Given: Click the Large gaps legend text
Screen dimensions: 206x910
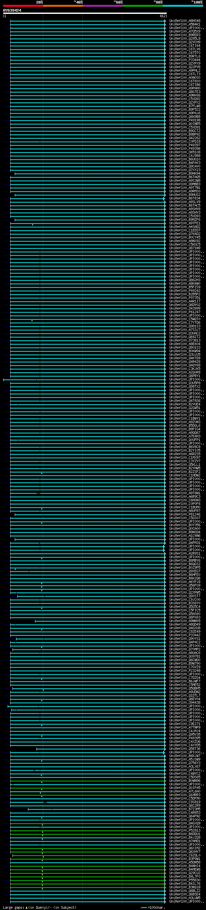Looking at the screenshot, I should point(40,907).
